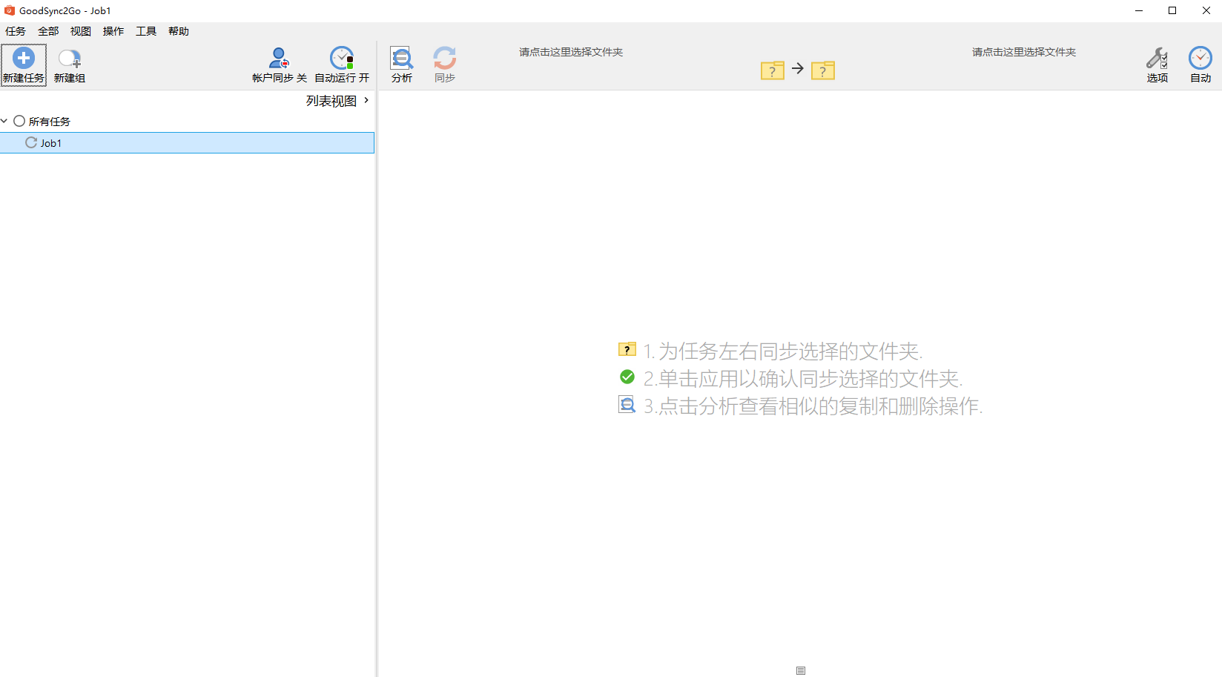
Task: Click the small log panel icon at bottom
Action: pos(801,670)
